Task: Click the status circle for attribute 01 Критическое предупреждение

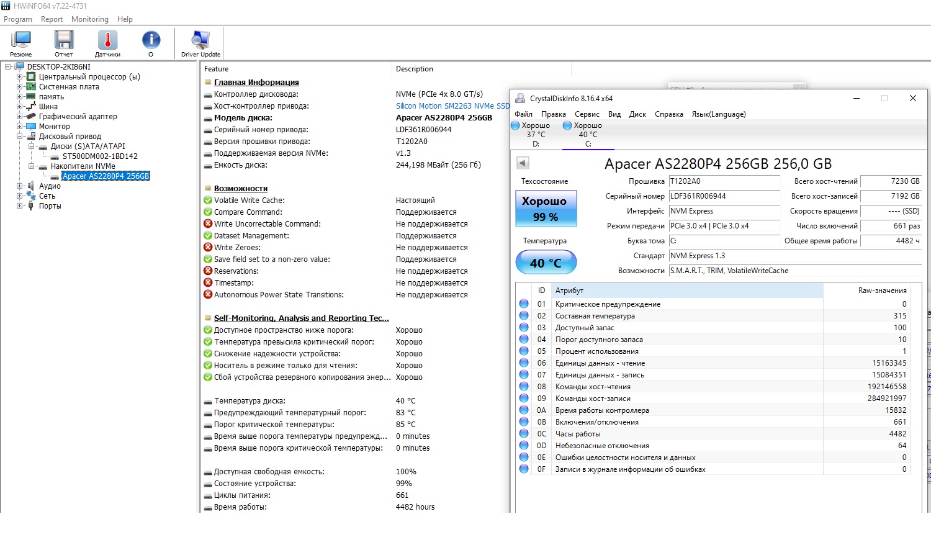Action: (x=524, y=304)
